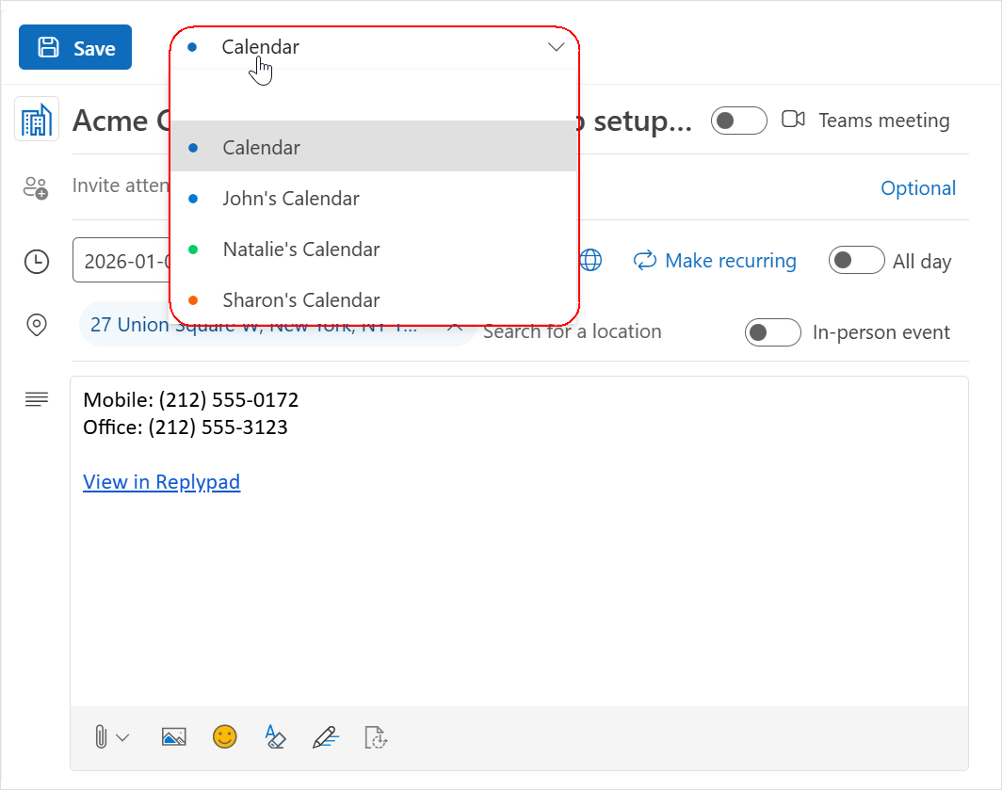
Task: Switch on In-person event toggle
Action: pyautogui.click(x=772, y=332)
